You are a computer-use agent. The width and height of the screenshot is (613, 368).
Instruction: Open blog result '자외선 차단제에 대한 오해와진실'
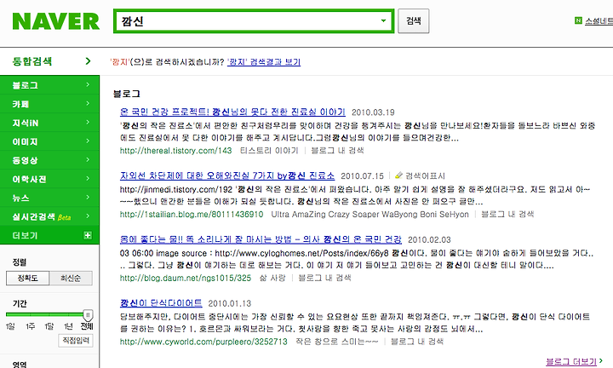227,176
